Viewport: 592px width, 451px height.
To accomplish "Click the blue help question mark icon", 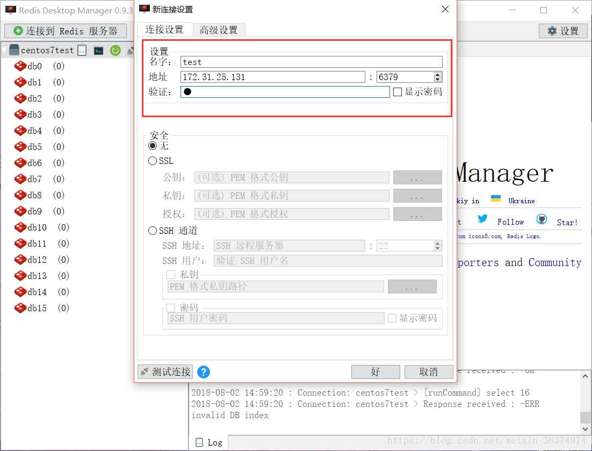I will pyautogui.click(x=204, y=372).
